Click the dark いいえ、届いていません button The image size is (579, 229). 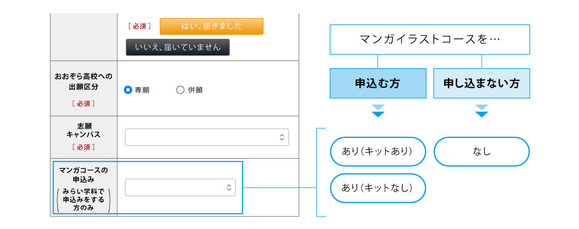pos(178,47)
